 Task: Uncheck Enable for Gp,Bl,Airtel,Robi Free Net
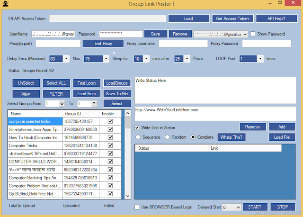click(x=110, y=194)
